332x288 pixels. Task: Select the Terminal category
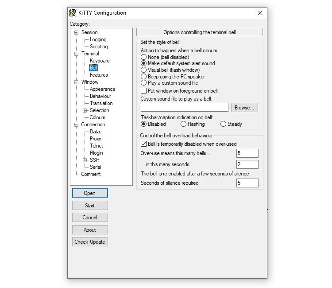[90, 54]
